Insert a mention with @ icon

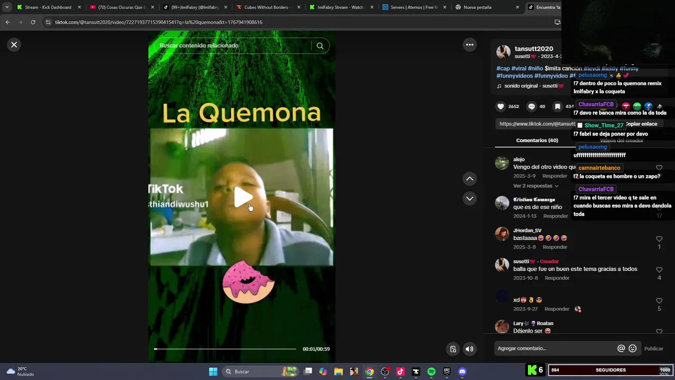pos(621,348)
